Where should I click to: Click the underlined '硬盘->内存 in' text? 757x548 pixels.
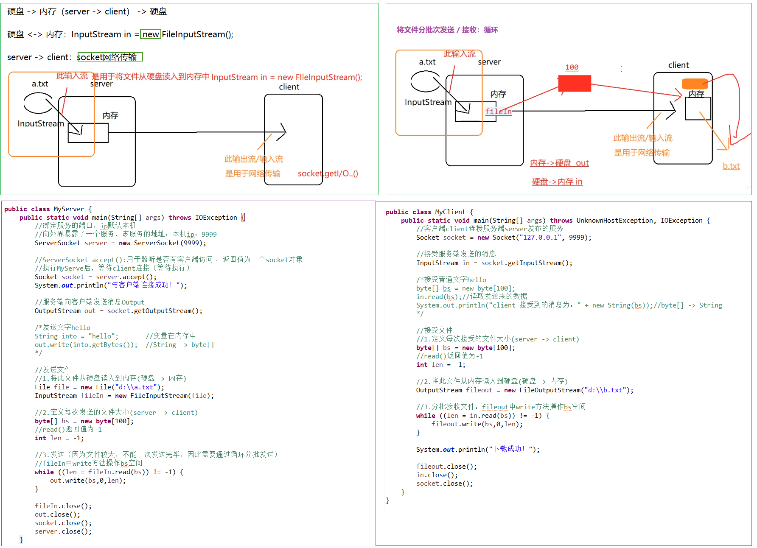click(557, 182)
